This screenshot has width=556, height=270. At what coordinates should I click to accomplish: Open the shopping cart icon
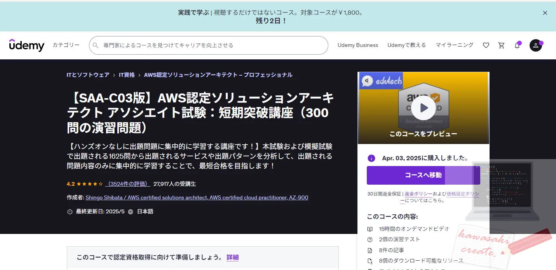[502, 45]
